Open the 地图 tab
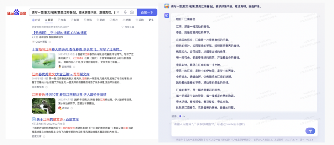Viewport: 334px width, 145px height. click(x=127, y=20)
